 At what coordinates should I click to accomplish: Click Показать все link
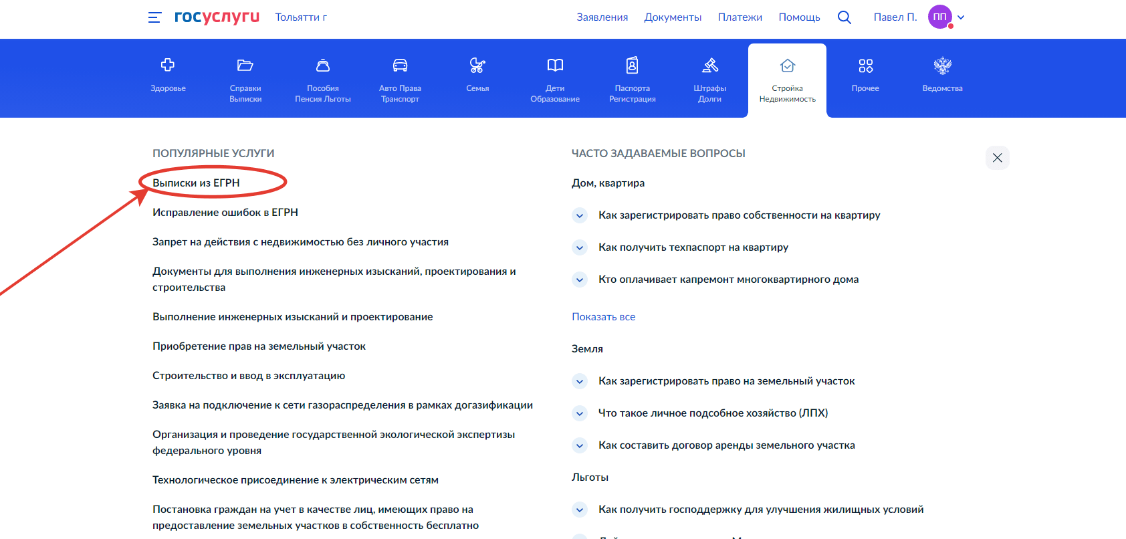[x=604, y=317]
